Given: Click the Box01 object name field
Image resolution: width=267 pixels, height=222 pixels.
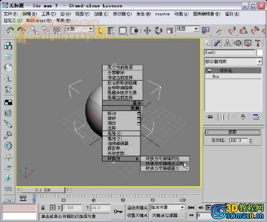Looking at the screenshot, I should point(230,53).
